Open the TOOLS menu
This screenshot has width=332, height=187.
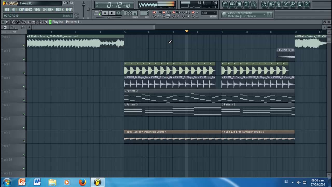point(60,9)
